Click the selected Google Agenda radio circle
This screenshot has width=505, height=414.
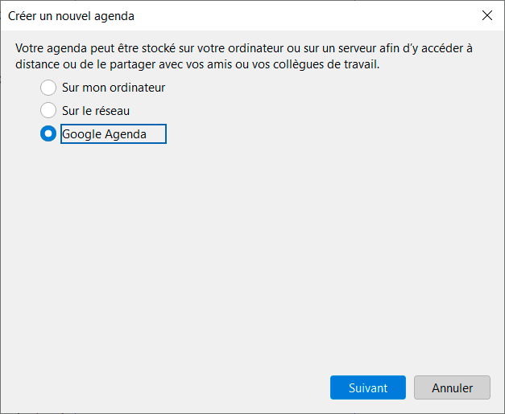click(x=48, y=133)
